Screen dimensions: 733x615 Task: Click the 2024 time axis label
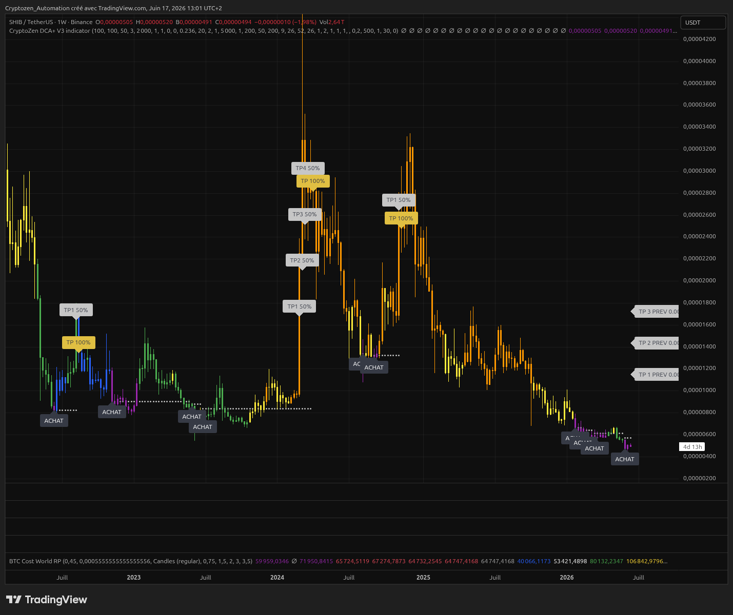(x=277, y=578)
